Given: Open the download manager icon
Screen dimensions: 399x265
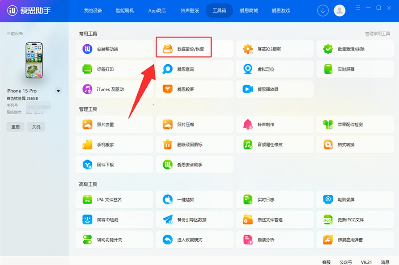Looking at the screenshot, I should (323, 11).
